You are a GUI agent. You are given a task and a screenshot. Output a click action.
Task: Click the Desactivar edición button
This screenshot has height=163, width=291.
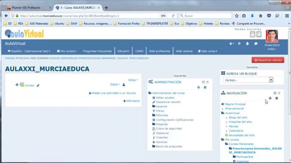click(x=268, y=60)
